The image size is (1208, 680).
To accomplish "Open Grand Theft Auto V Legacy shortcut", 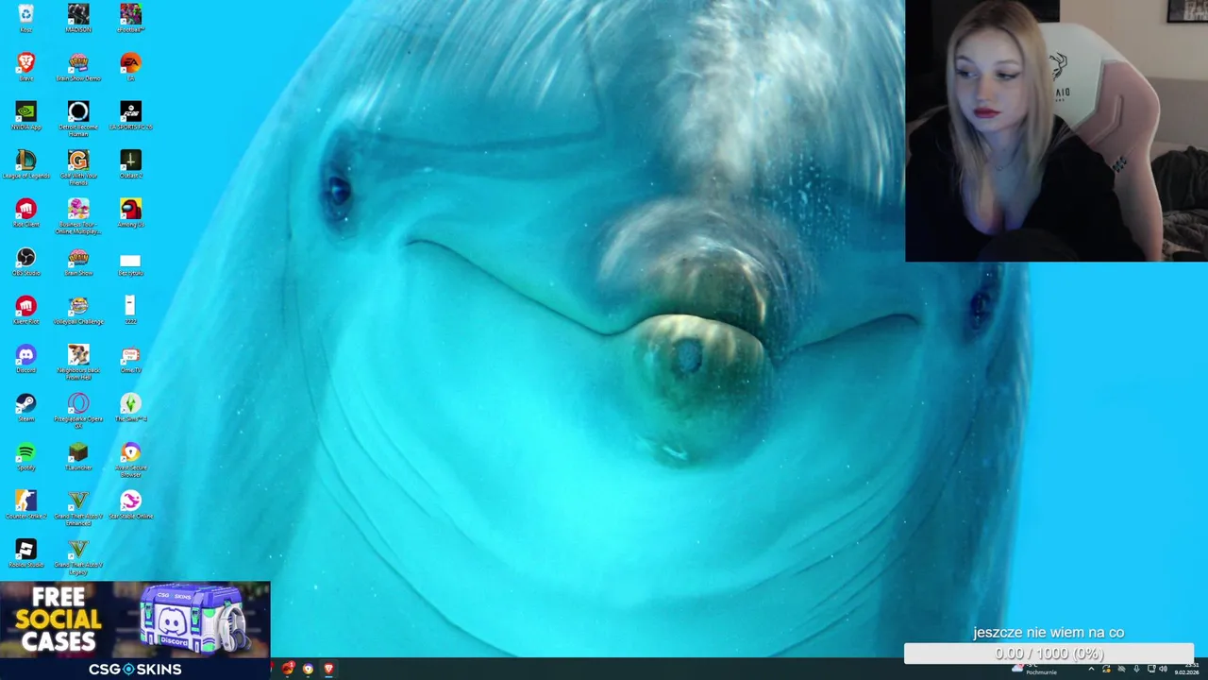I will 78,556.
